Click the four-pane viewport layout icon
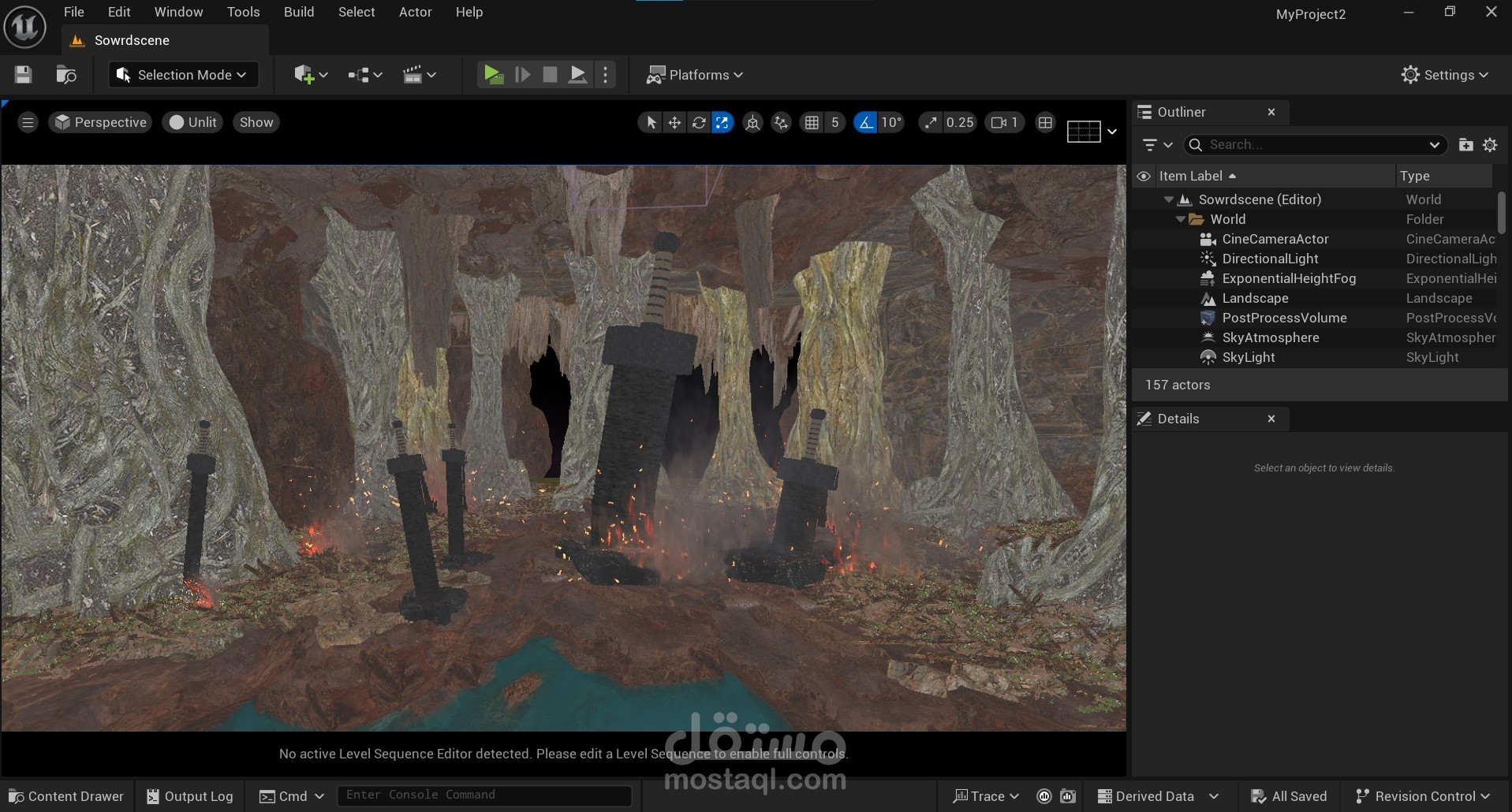This screenshot has width=1512, height=812. coord(1045,122)
